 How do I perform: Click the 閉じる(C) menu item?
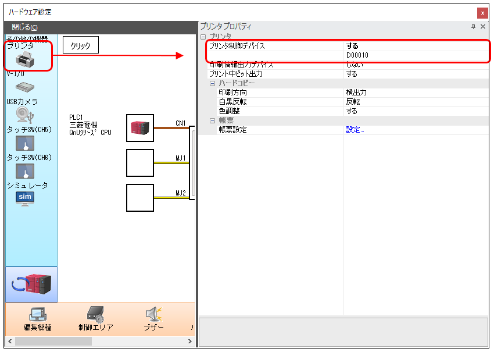[x=24, y=27]
